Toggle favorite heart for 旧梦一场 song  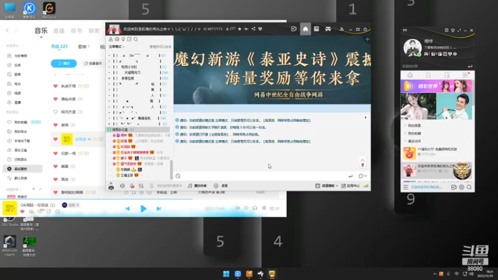point(55,153)
